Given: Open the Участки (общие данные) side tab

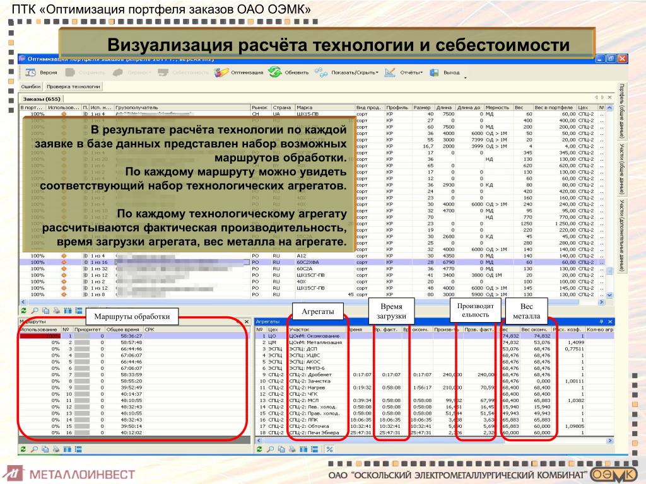Looking at the screenshot, I should point(621,170).
